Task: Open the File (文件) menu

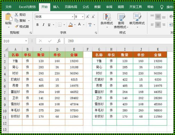Action: [x=8, y=7]
